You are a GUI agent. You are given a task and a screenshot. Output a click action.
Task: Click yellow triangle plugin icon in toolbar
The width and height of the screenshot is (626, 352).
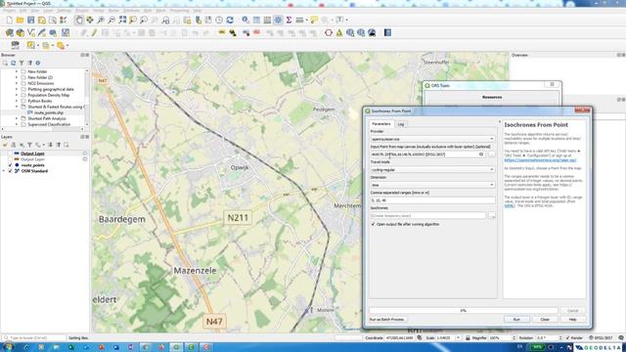point(339,32)
